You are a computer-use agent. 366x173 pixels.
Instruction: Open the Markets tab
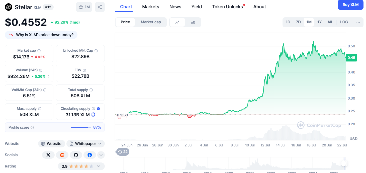151,7
